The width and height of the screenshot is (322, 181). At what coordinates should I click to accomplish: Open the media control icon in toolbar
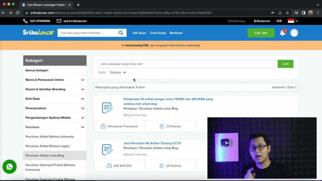pos(296,13)
